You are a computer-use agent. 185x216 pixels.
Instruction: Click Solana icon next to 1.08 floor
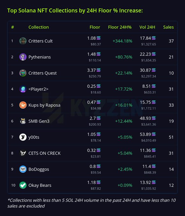(99, 38)
